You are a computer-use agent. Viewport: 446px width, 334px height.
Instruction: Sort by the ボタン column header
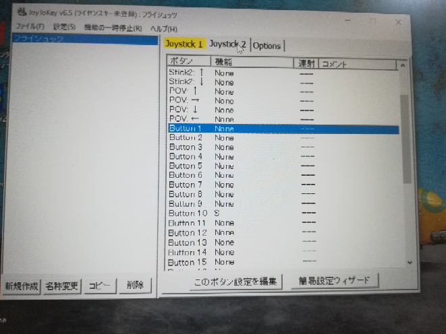coord(188,61)
